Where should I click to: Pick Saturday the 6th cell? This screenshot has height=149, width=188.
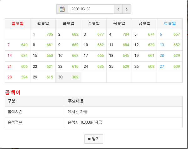170,34
